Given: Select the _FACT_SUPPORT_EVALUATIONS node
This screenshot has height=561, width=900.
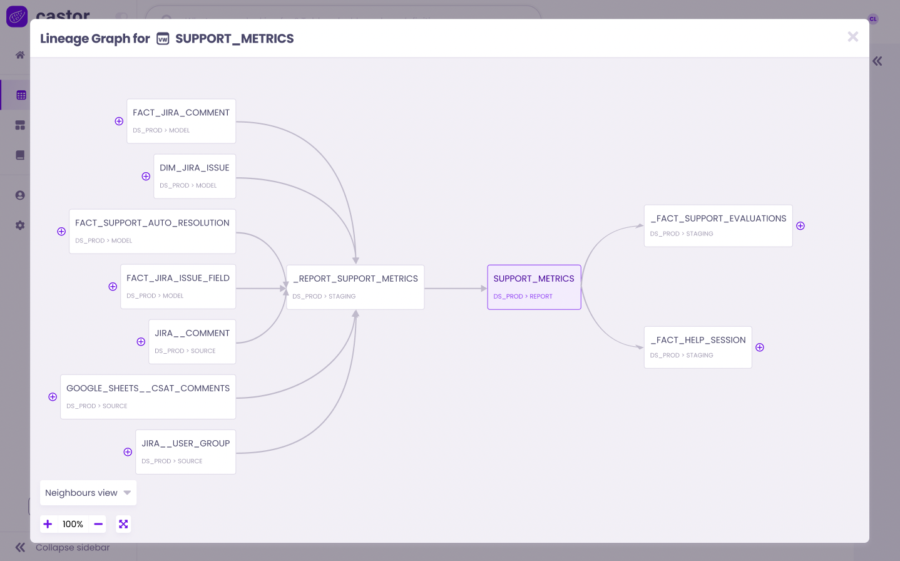Looking at the screenshot, I should click(x=717, y=225).
